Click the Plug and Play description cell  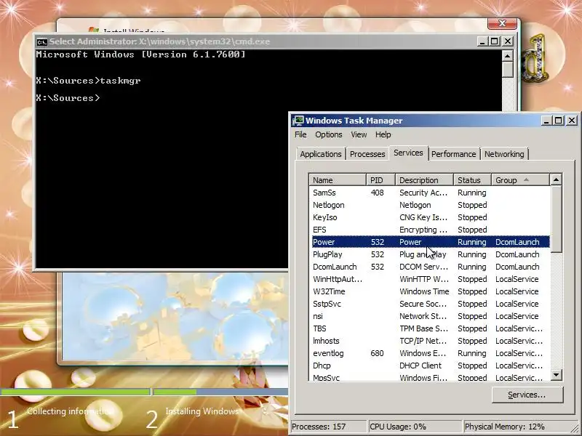(423, 254)
